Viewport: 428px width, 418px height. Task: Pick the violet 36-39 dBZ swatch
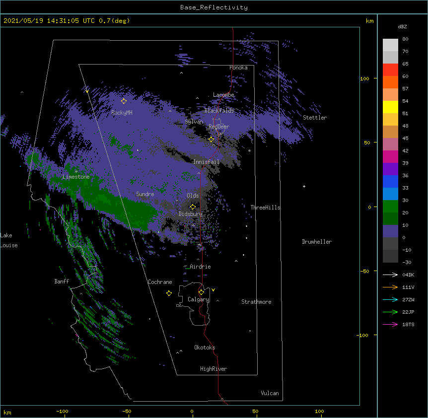pyautogui.click(x=390, y=169)
